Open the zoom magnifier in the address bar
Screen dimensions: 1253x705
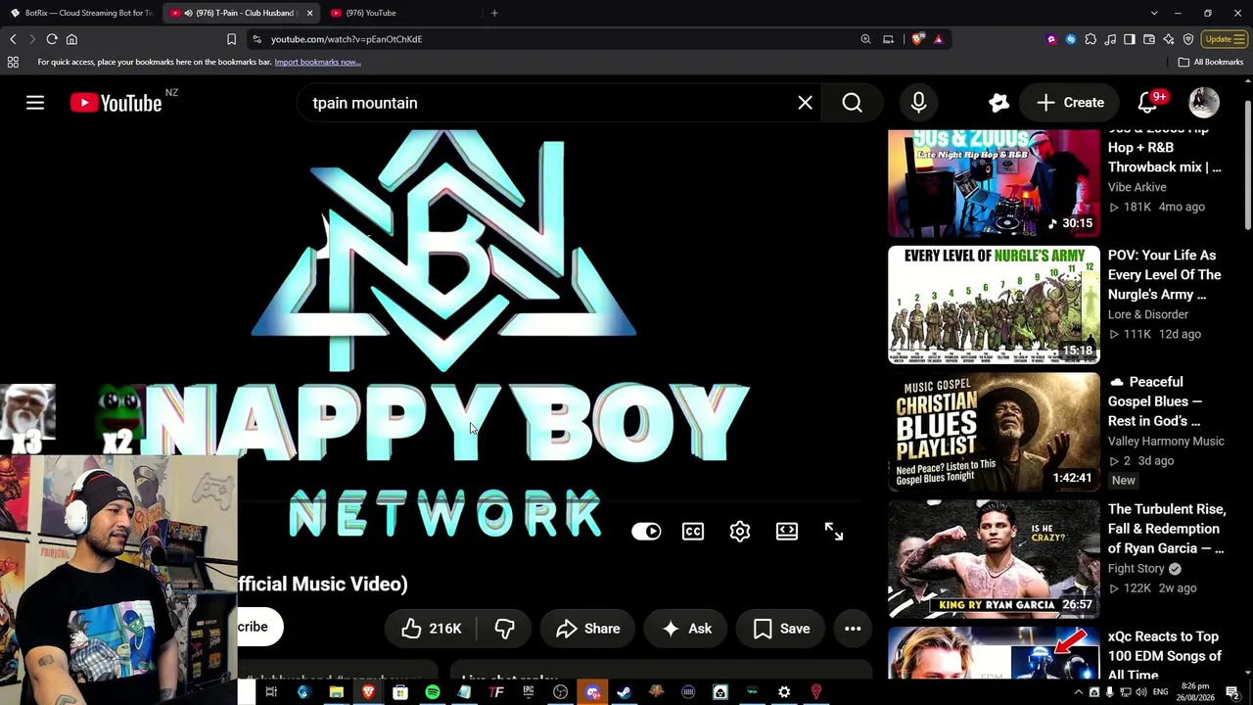coord(865,39)
